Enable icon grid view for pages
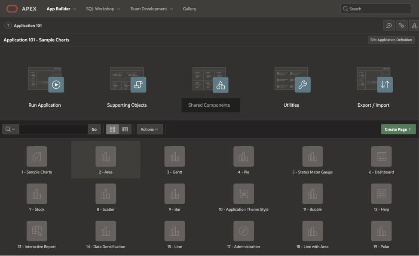419x256 pixels. [113, 129]
